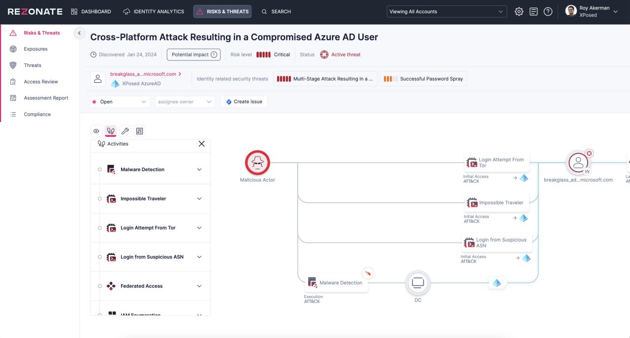Click the orange severity bars on Password Spray
630x338 pixels.
tap(391, 79)
